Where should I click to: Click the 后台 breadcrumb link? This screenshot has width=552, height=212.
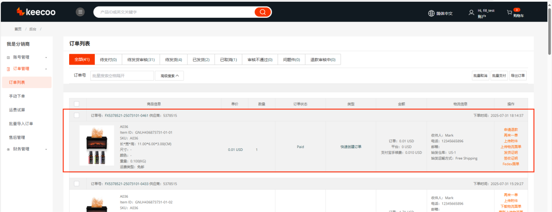[33, 29]
